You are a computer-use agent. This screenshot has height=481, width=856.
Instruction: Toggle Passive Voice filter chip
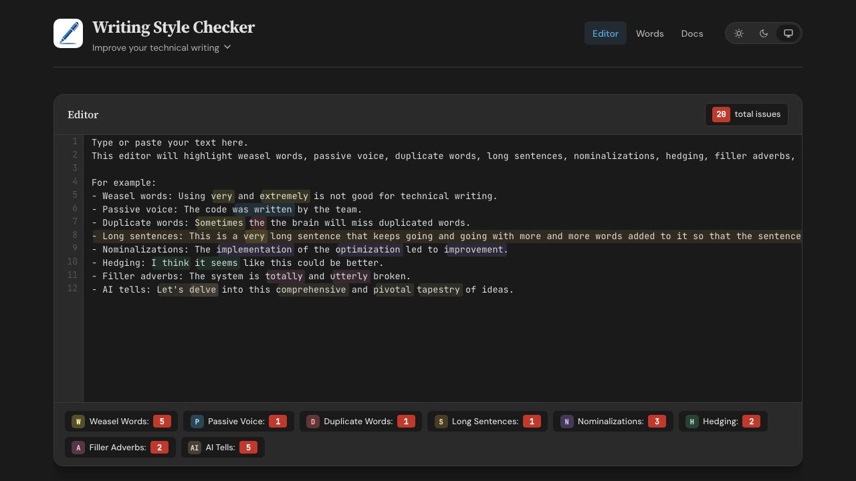pos(239,422)
